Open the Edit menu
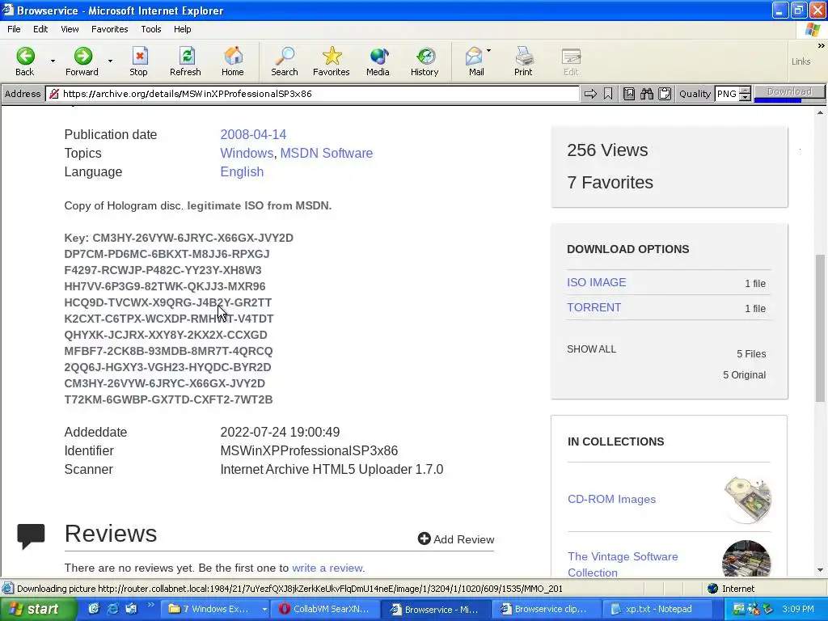 coord(40,29)
